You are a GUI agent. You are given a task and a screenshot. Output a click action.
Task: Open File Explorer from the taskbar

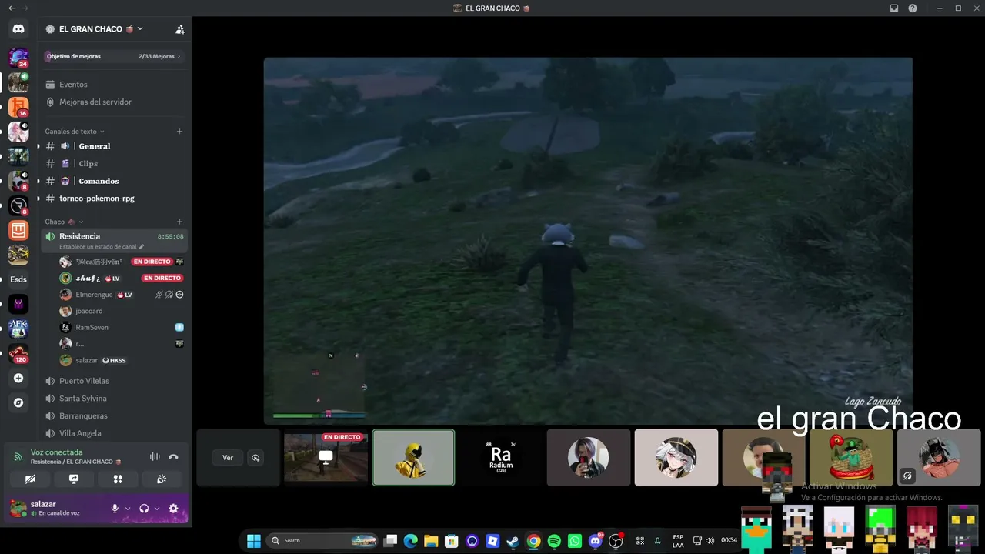coord(431,541)
